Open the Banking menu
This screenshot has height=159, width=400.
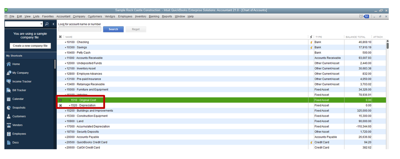154,16
